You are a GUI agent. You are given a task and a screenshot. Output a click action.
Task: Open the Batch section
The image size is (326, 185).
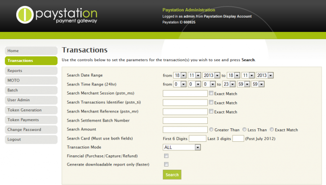click(31, 90)
